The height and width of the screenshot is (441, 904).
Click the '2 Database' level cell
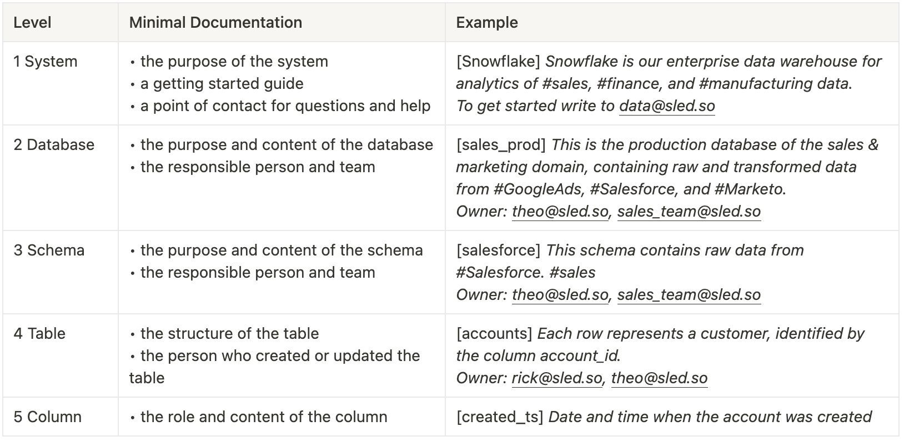coord(54,144)
